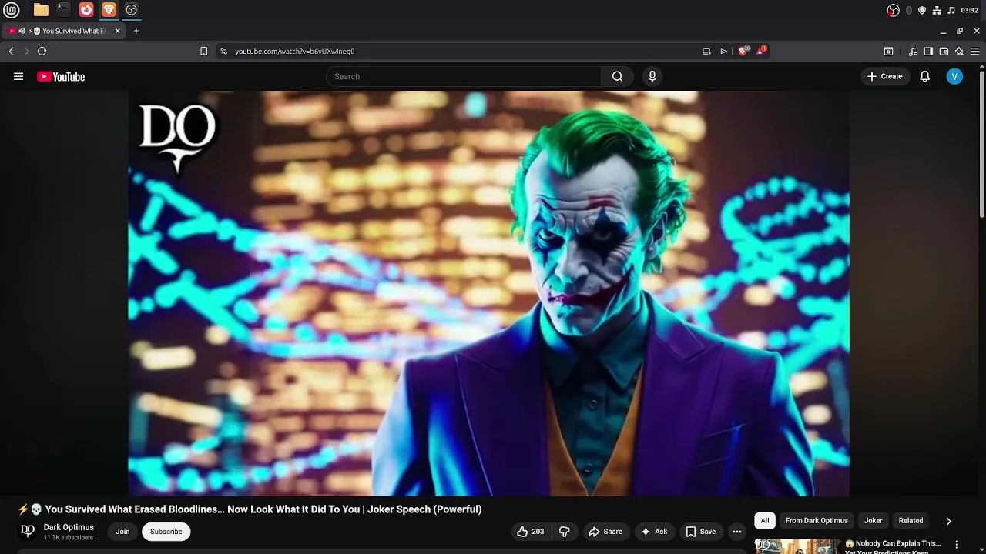The width and height of the screenshot is (986, 554).
Task: Open network connections tray icon
Action: [x=937, y=10]
